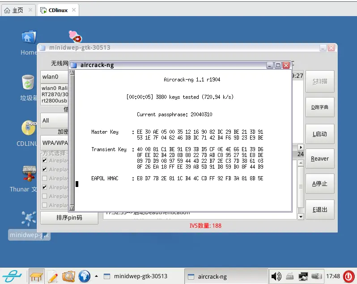Click the wlan0 Ralink RT2870 adapter info box
Screen dimensions: 357x284
coord(55,94)
